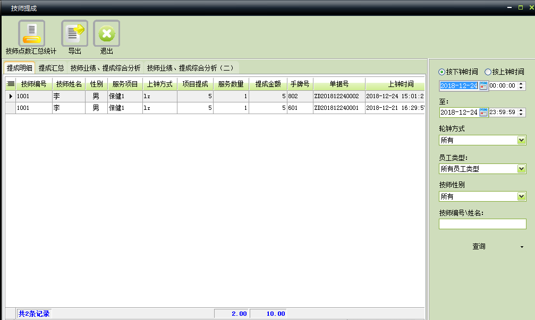Click end time stepper 23:59:59 arrows

click(521, 112)
